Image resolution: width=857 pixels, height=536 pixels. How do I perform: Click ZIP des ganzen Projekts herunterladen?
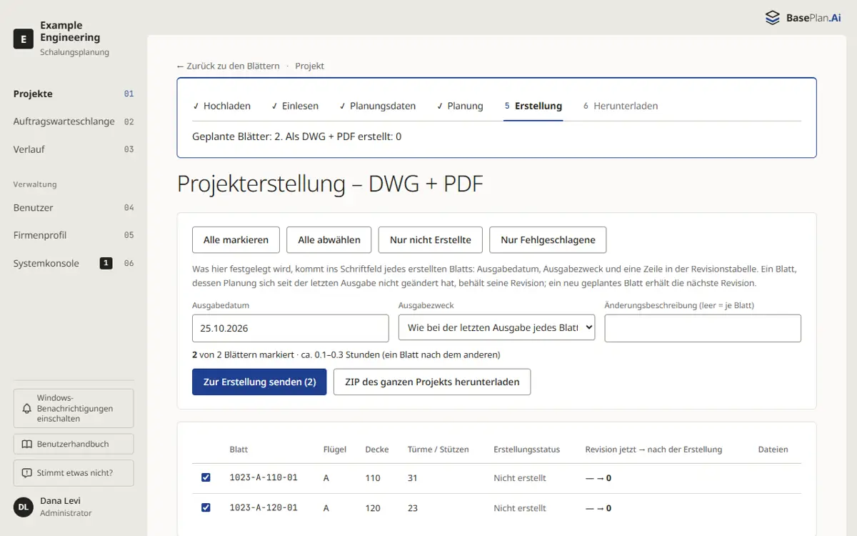click(432, 382)
